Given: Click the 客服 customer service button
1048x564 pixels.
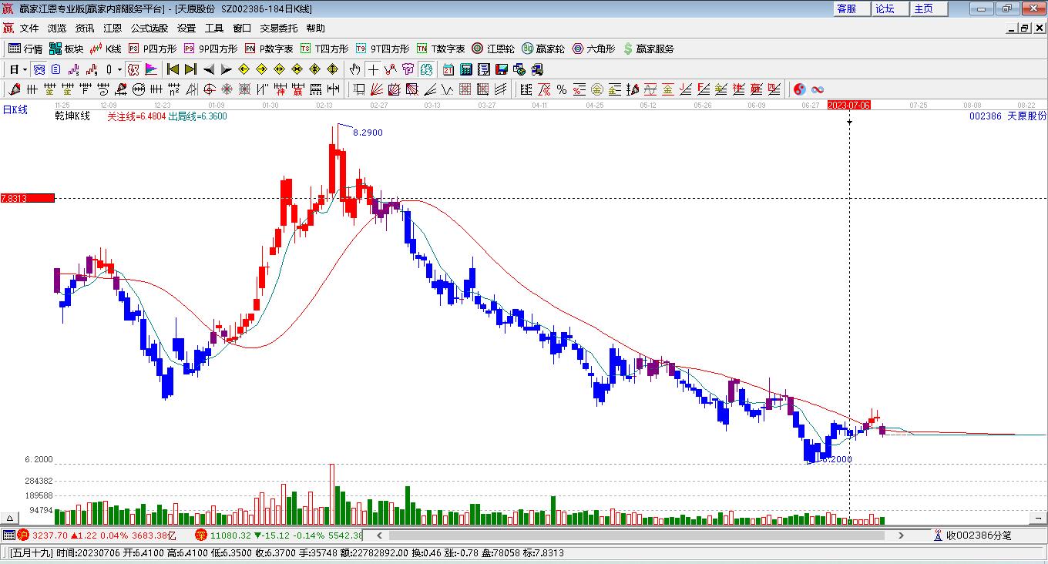Looking at the screenshot, I should pyautogui.click(x=851, y=8).
